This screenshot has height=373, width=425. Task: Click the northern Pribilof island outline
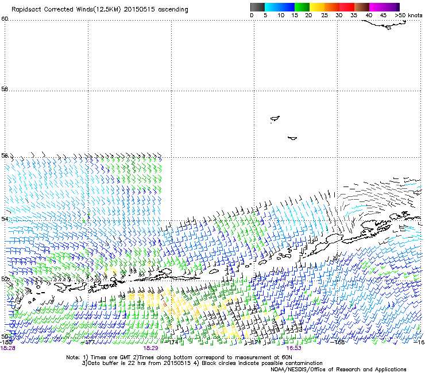275,119
